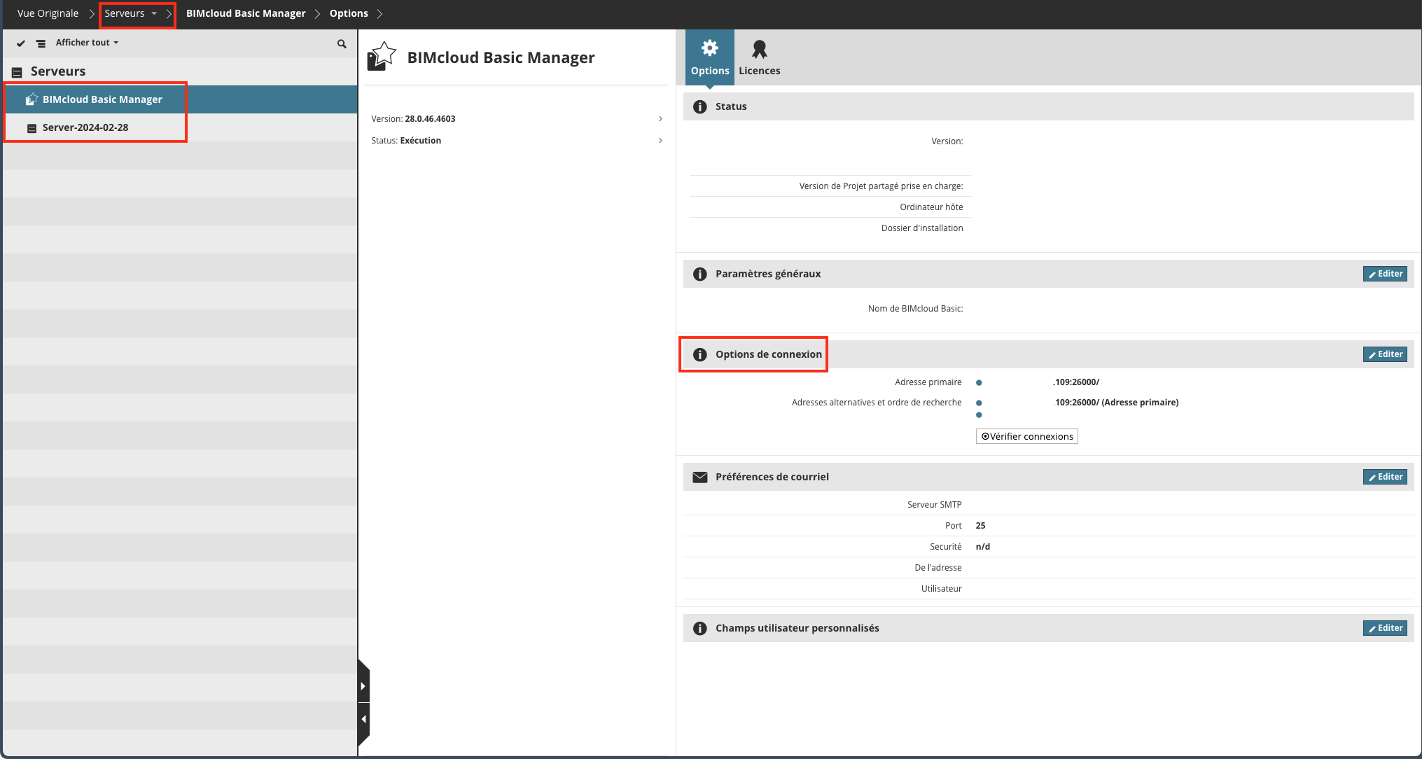Go to Vue Originale breadcrumb
Screen dimensions: 1422x759
point(48,13)
